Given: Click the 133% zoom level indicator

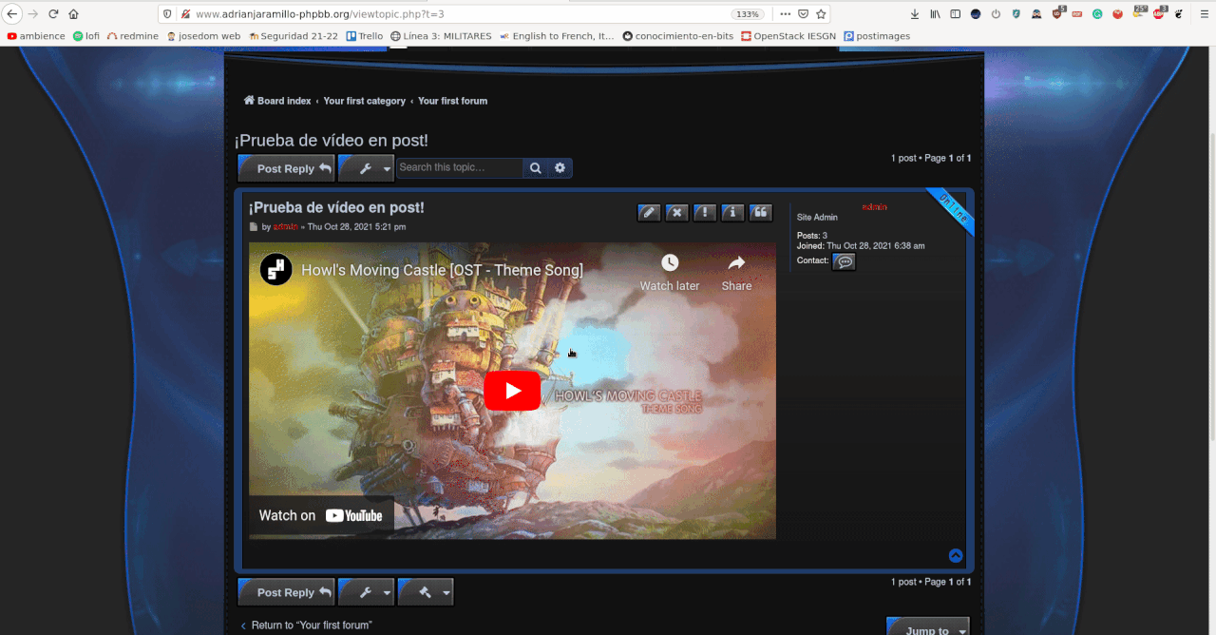Looking at the screenshot, I should (747, 14).
